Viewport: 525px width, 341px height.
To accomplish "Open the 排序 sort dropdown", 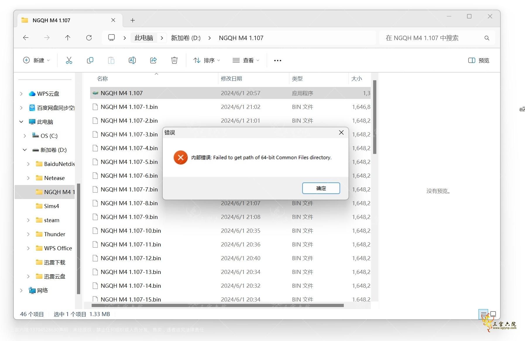I will click(x=207, y=60).
